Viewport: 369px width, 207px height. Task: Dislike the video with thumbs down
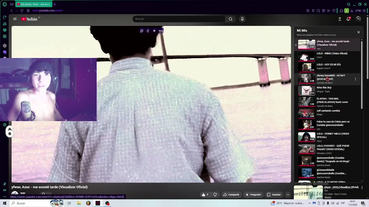(215, 195)
